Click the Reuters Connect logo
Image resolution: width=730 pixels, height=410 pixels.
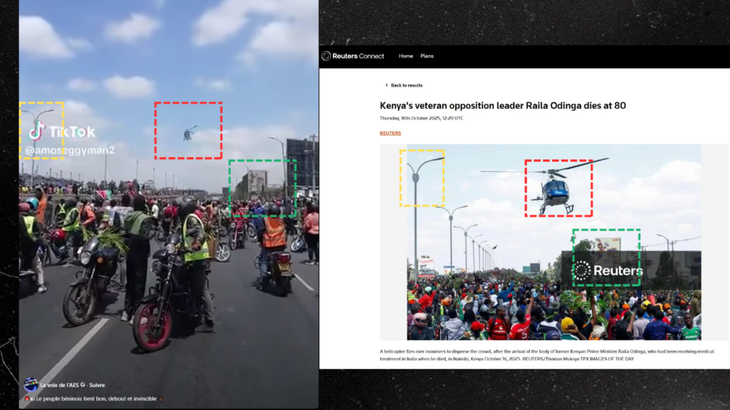[x=352, y=57]
